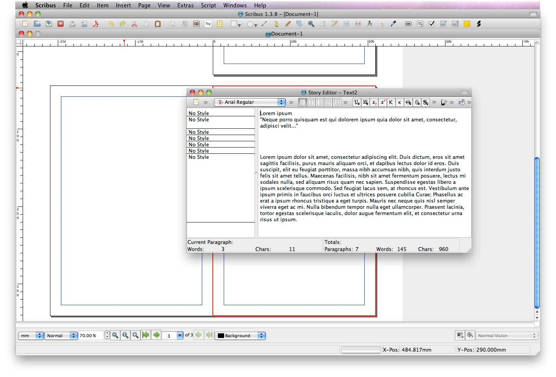This screenshot has height=377, width=556.
Task: Select the Insert Render Frame (TeX) tool
Action: pyautogui.click(x=208, y=24)
